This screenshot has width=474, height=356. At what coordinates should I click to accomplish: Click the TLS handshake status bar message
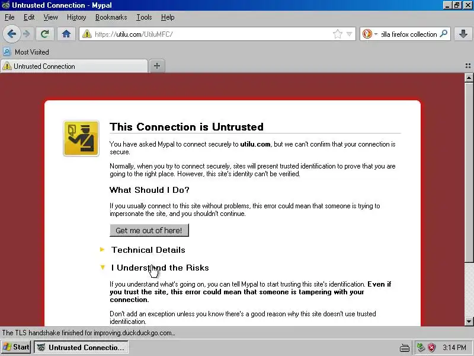pos(88,333)
